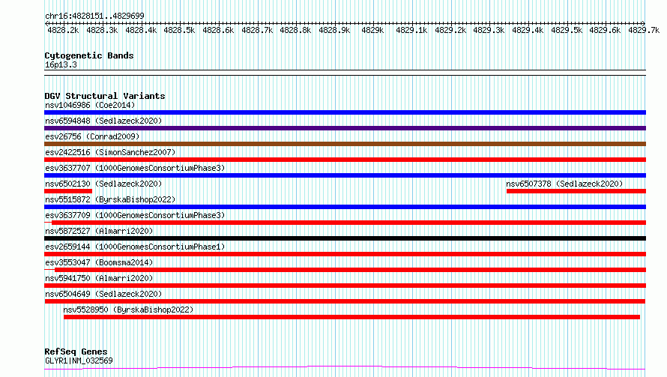Click the Cytogenetic Bands track heading
The width and height of the screenshot is (667, 377).
coord(89,55)
